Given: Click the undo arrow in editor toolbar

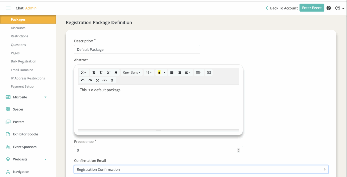Looking at the screenshot, I should [x=83, y=80].
